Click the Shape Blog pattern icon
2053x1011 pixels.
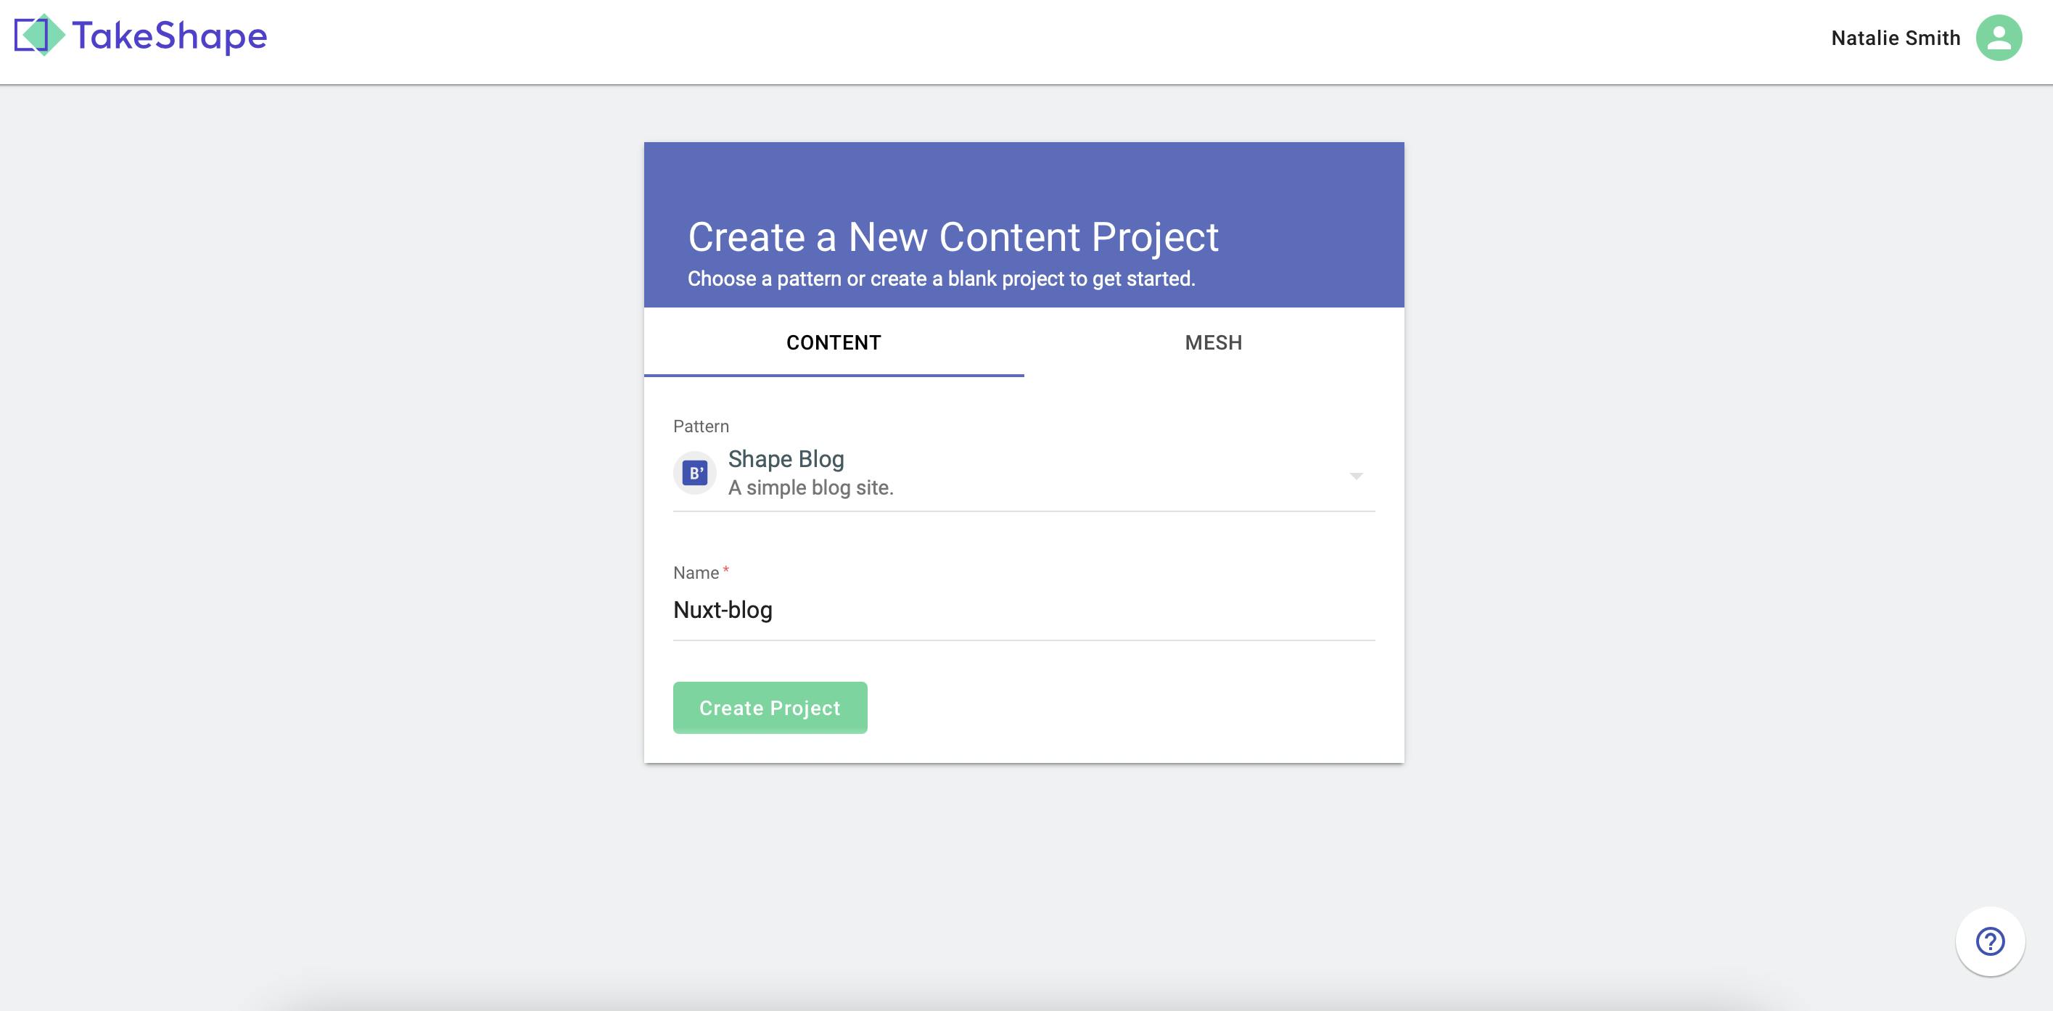coord(695,474)
